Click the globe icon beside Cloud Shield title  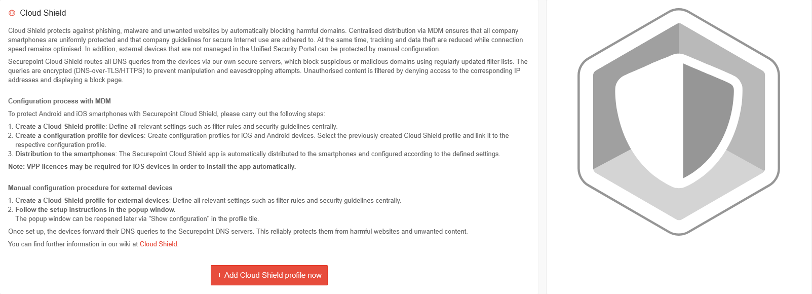[12, 13]
